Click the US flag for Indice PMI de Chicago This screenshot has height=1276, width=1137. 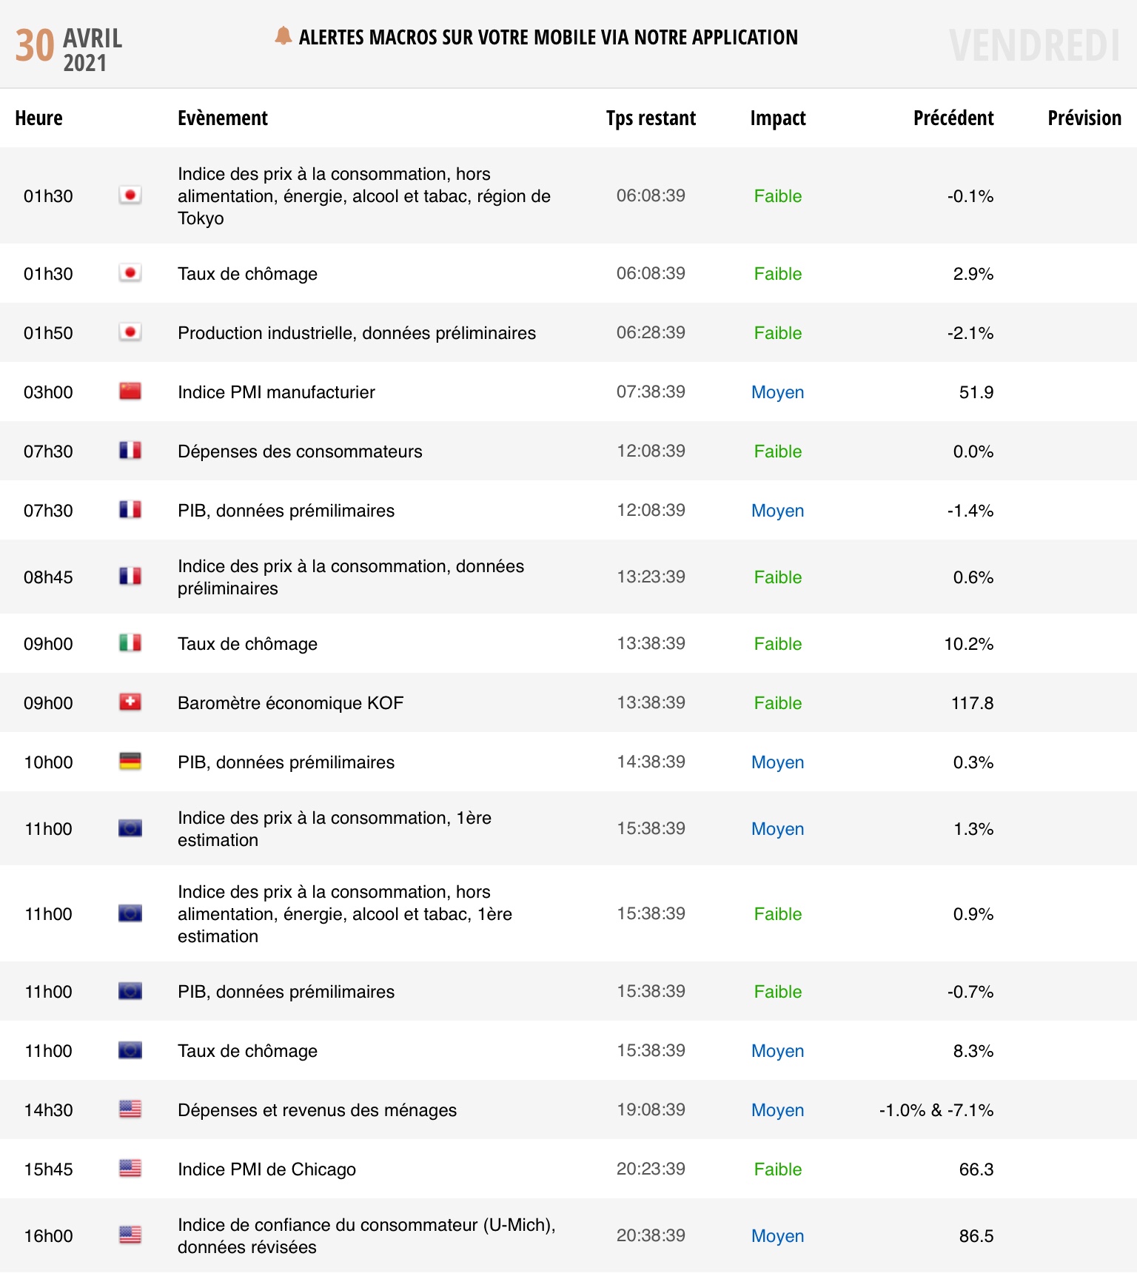[x=130, y=1169]
